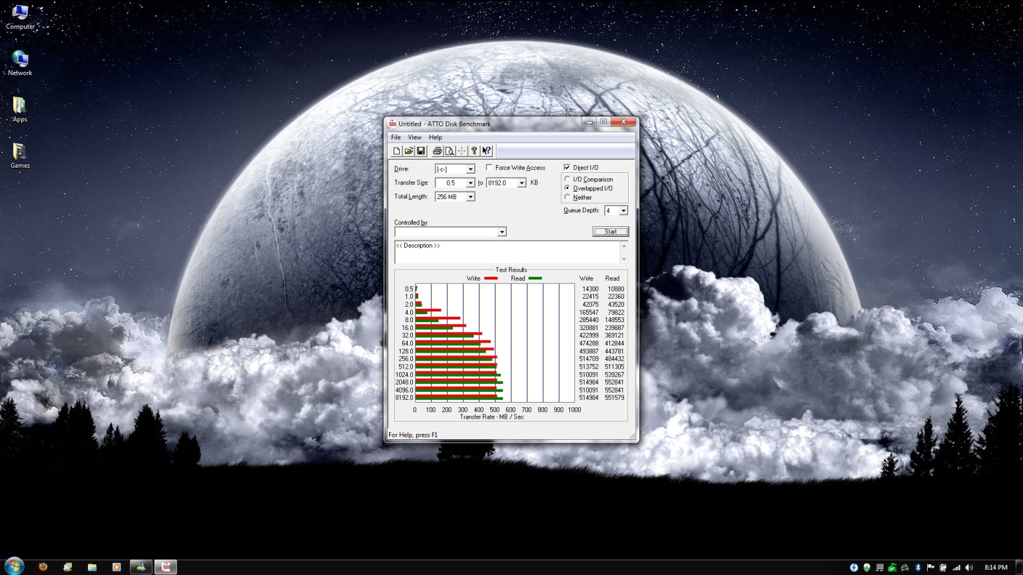Enable the Force Write Access checkbox
Viewport: 1023px width, 575px height.
pyautogui.click(x=490, y=168)
